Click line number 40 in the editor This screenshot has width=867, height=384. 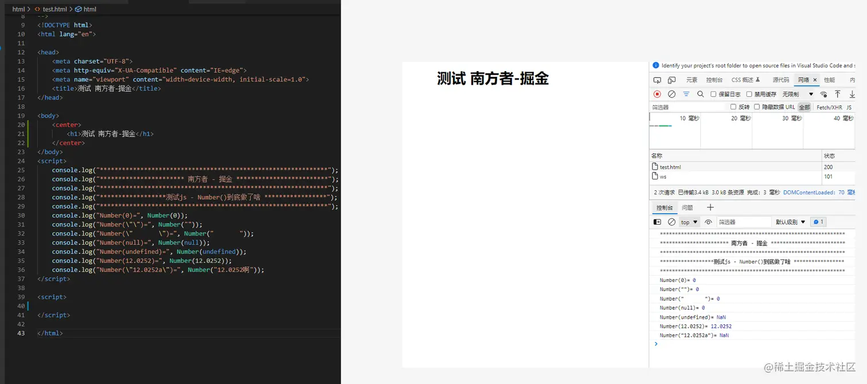coord(21,306)
